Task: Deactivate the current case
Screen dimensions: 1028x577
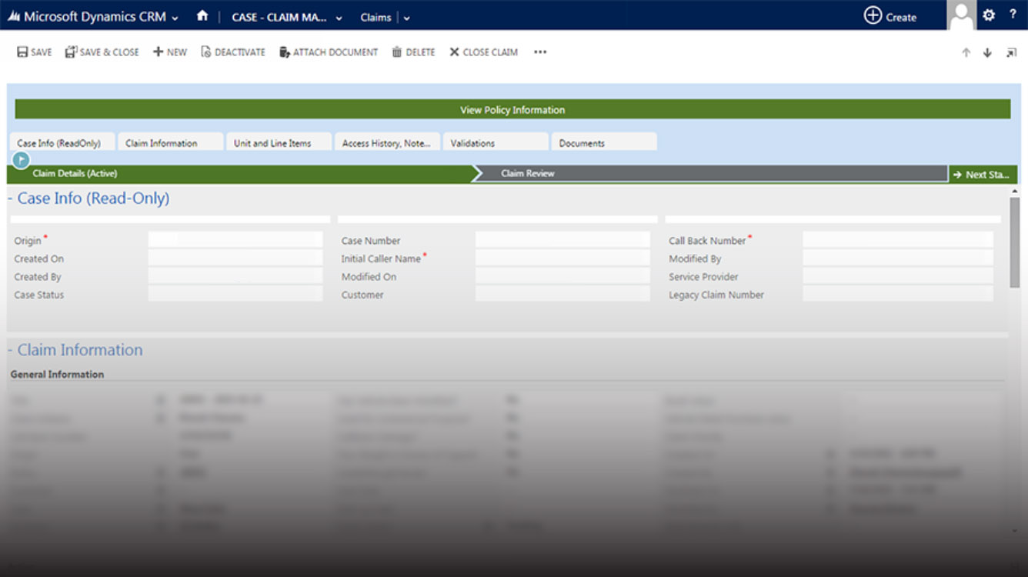Action: [x=232, y=52]
